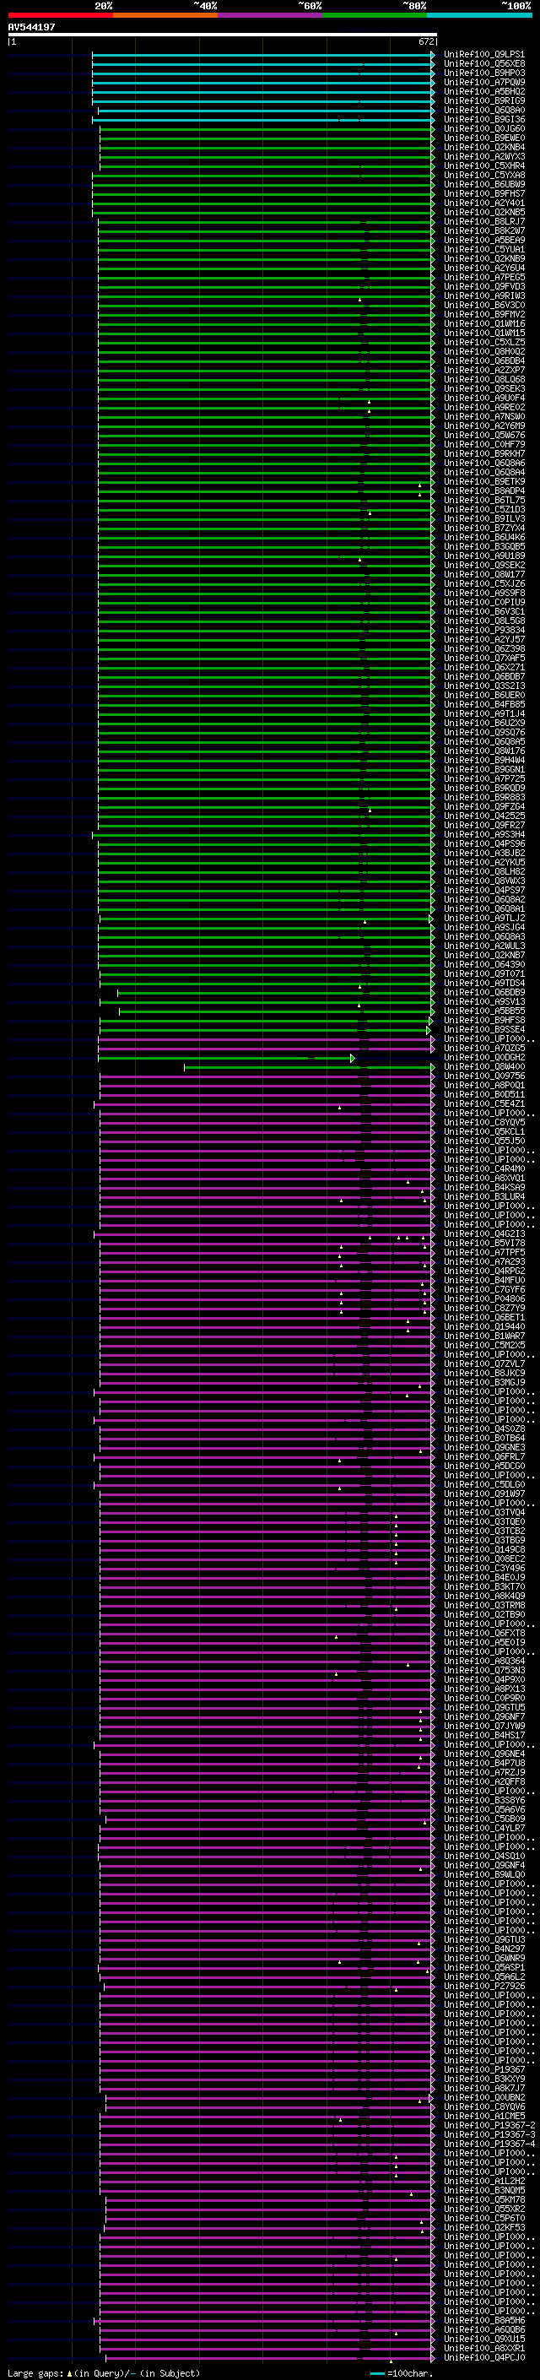Select hit label UniRef100_Q2KNB5
This screenshot has width=540, height=2380.
(483, 212)
